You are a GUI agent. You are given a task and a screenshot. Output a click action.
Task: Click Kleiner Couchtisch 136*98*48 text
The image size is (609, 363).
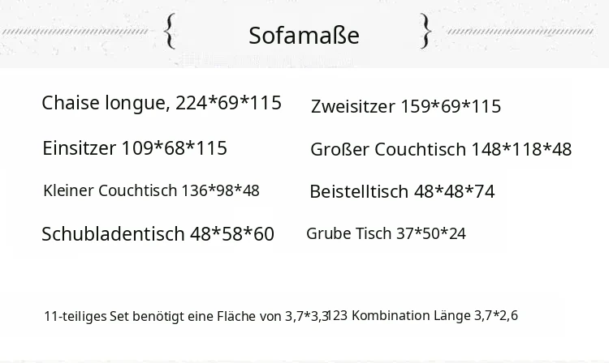(151, 190)
